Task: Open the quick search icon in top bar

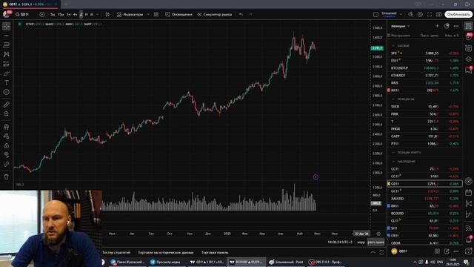Action: click(x=410, y=14)
